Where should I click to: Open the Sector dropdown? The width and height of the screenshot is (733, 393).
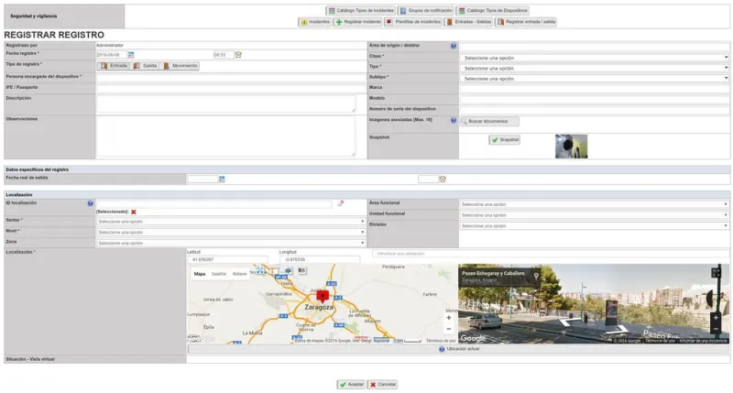[x=231, y=222]
